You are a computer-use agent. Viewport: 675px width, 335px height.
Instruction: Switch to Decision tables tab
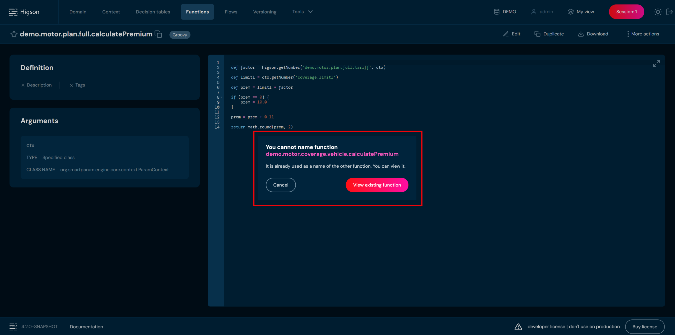pyautogui.click(x=153, y=12)
